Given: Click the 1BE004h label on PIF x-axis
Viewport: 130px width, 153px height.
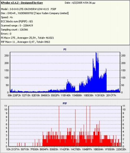Looking at the screenshot, I should 98,149.
